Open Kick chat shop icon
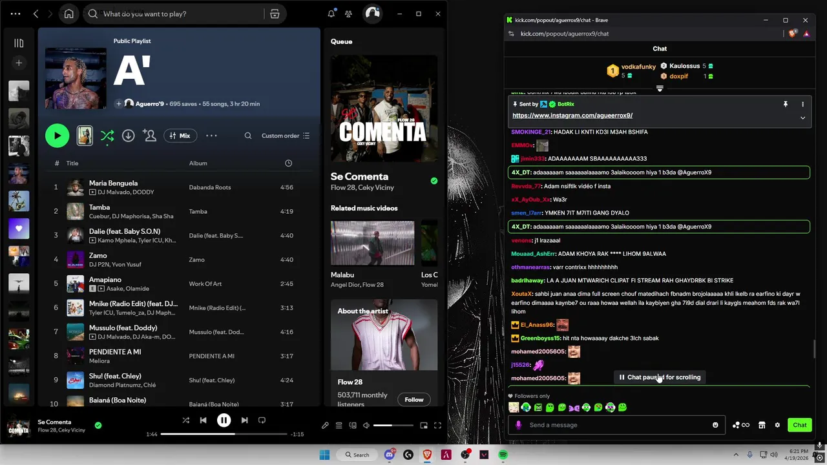The height and width of the screenshot is (465, 827). (x=762, y=425)
